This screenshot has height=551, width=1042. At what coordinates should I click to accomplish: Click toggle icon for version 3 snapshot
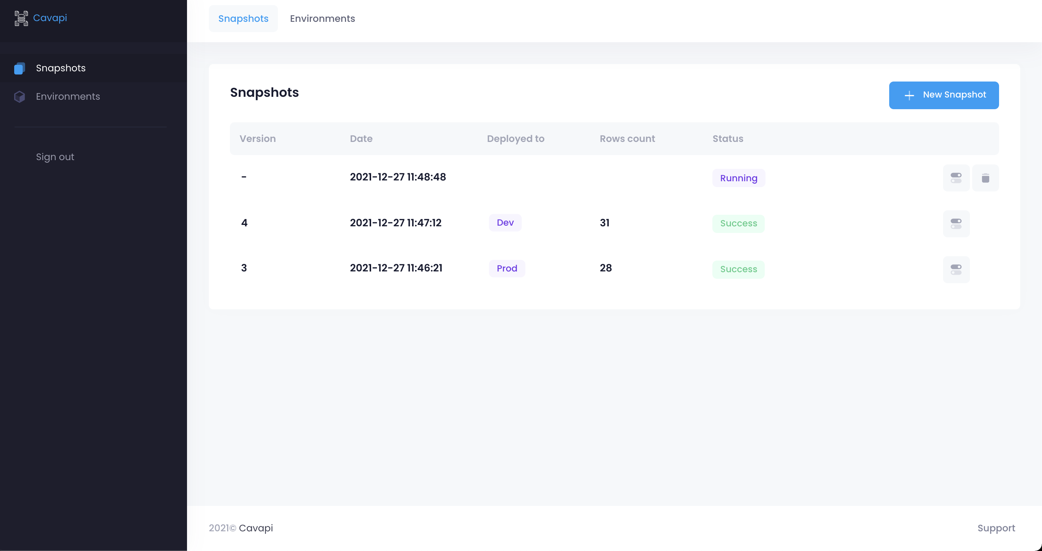pyautogui.click(x=956, y=269)
